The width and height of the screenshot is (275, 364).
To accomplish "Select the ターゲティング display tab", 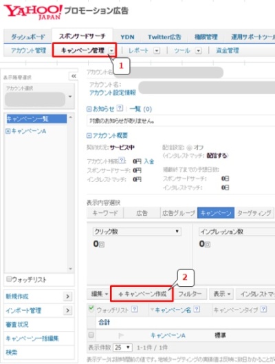I will 254,213.
